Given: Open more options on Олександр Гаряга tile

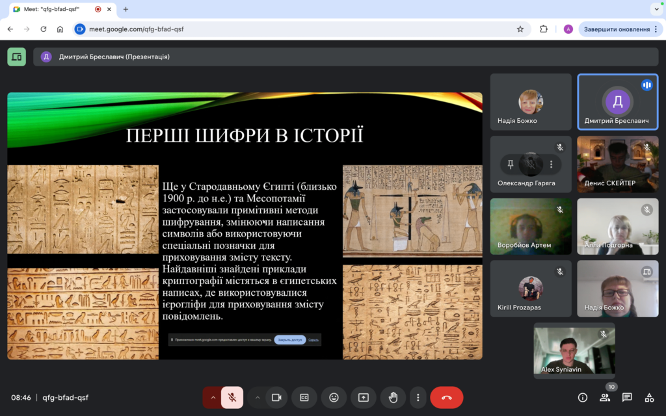Looking at the screenshot, I should pyautogui.click(x=552, y=164).
